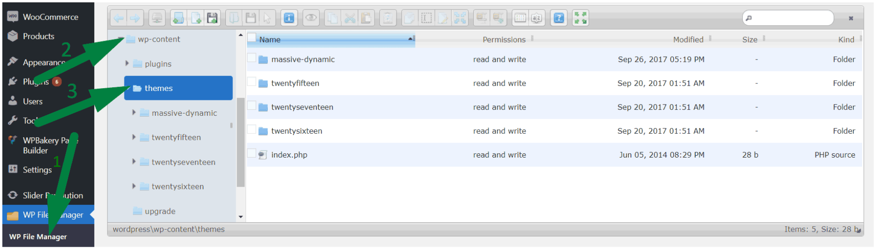877x248 pixels.
Task: Click the file manager search field
Action: pyautogui.click(x=788, y=18)
